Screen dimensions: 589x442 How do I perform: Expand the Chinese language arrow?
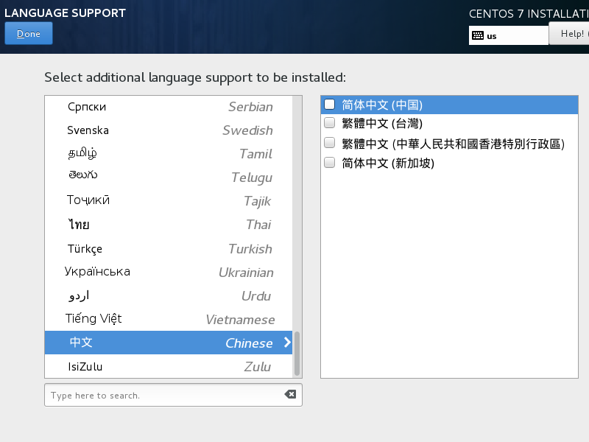[x=287, y=343]
